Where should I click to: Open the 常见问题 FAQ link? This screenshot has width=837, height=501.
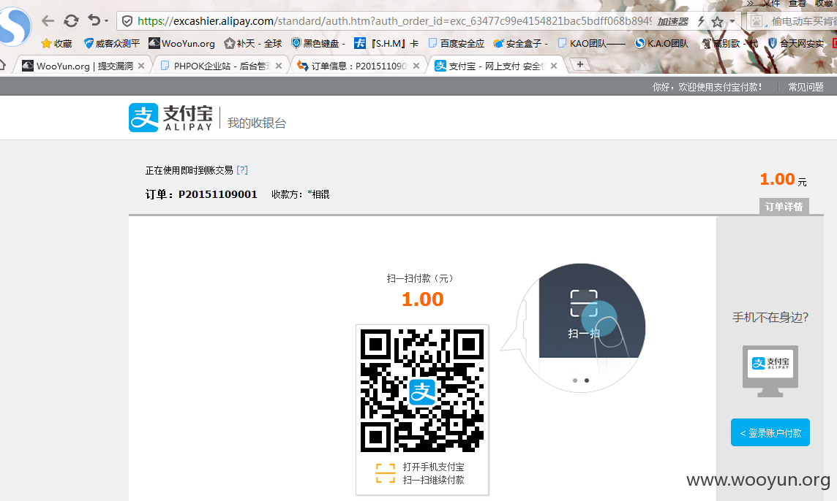point(806,87)
